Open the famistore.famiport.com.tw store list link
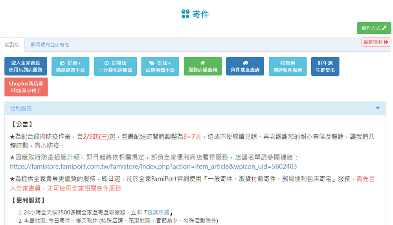This screenshot has width=393, height=225. pyautogui.click(x=153, y=167)
